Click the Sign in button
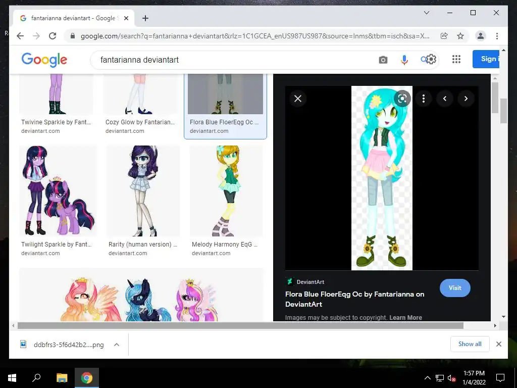The width and height of the screenshot is (517, 388). (486, 59)
